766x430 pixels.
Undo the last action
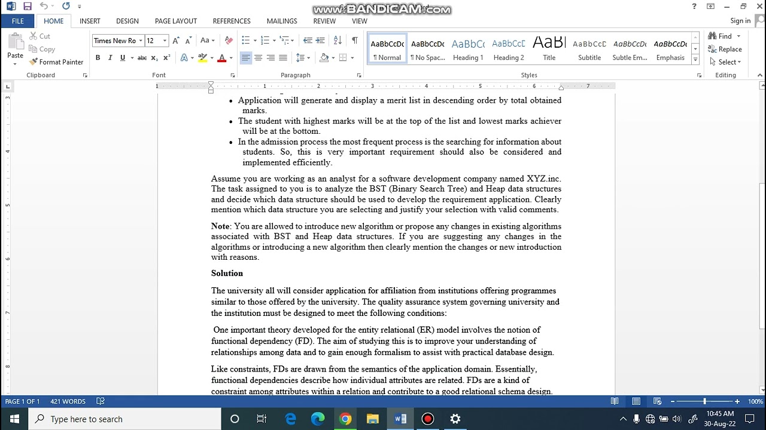coord(44,7)
